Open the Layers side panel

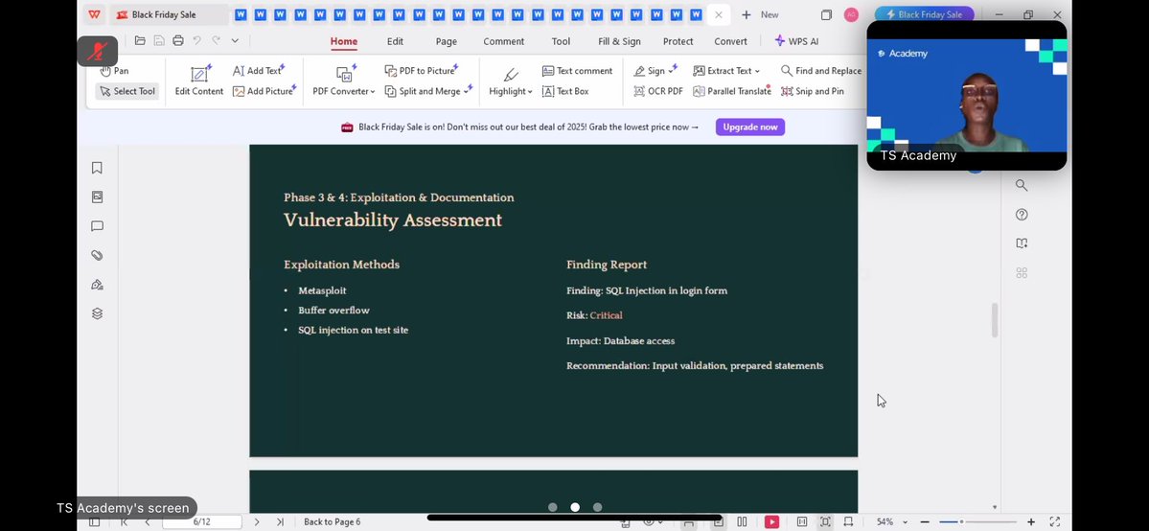[97, 314]
